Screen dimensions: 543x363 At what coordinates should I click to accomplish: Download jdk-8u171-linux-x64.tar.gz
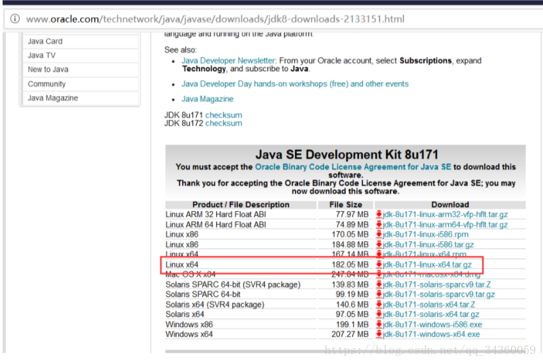pyautogui.click(x=427, y=265)
